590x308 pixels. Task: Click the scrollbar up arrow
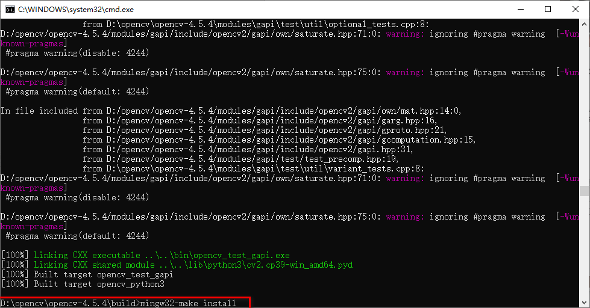584,23
